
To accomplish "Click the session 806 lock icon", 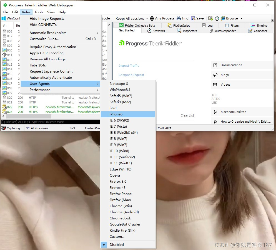I will pyautogui.click(x=4, y=31).
